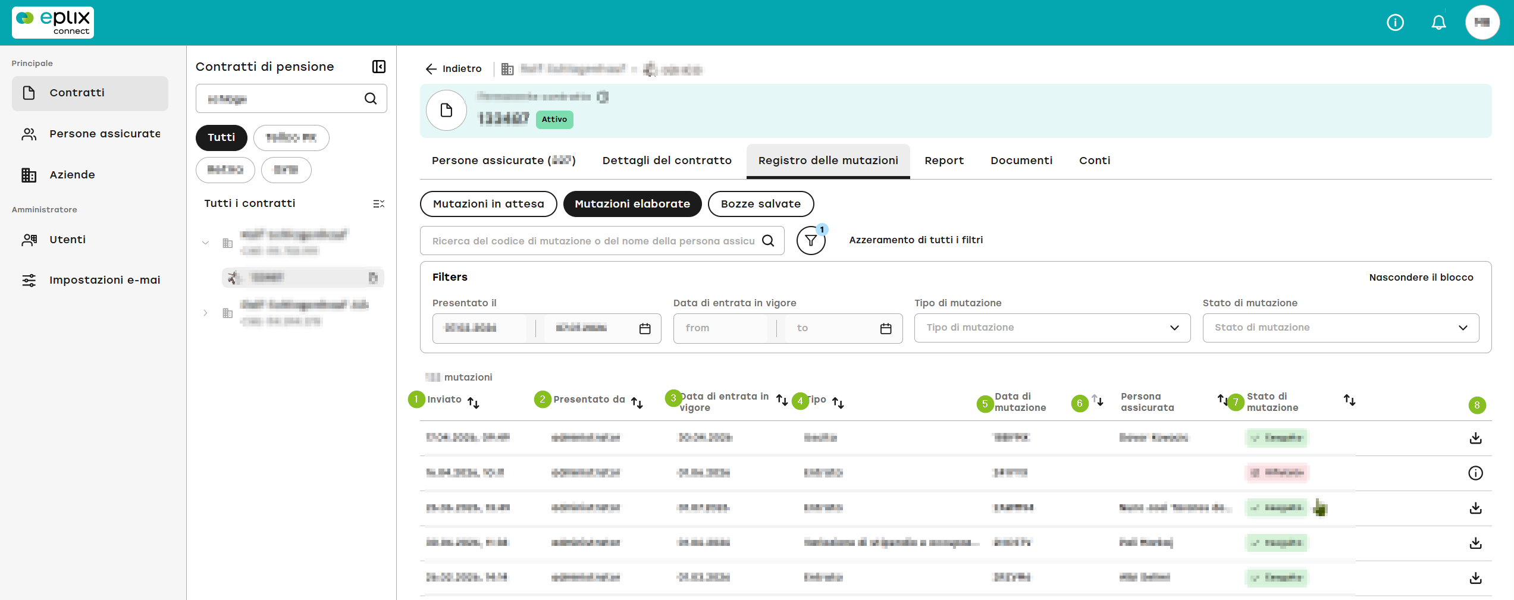Sort by Stato di mutazione column

point(1350,400)
